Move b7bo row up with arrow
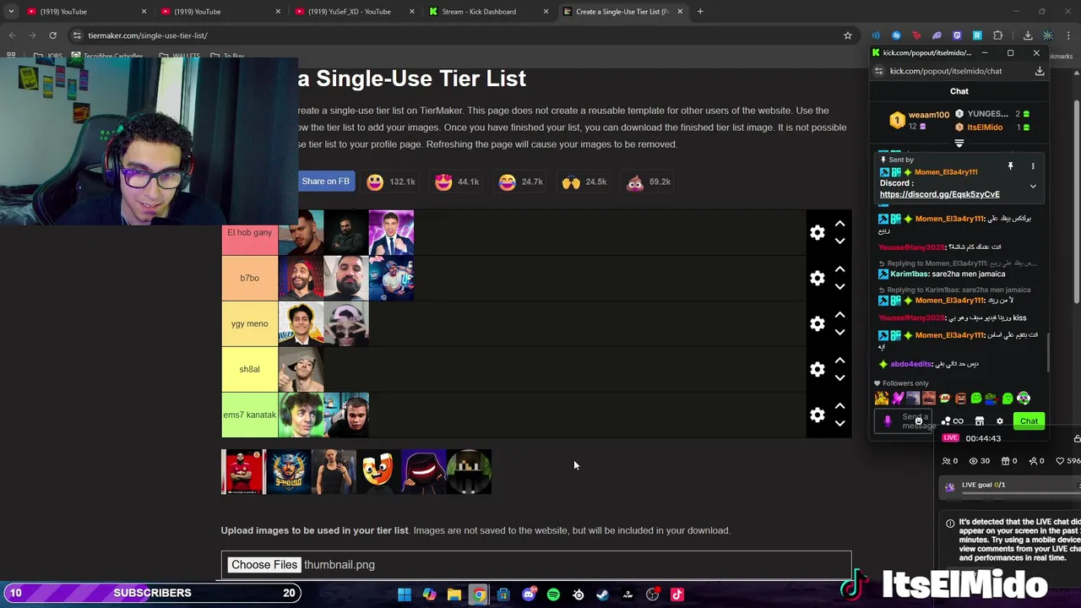1081x608 pixels. click(839, 269)
